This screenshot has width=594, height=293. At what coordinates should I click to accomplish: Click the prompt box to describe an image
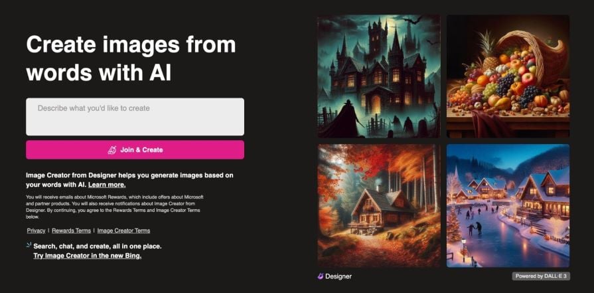[135, 117]
